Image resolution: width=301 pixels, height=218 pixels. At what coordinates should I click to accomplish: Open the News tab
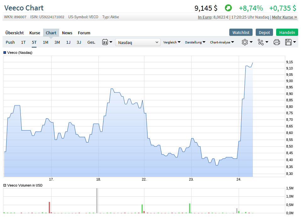pos(67,33)
